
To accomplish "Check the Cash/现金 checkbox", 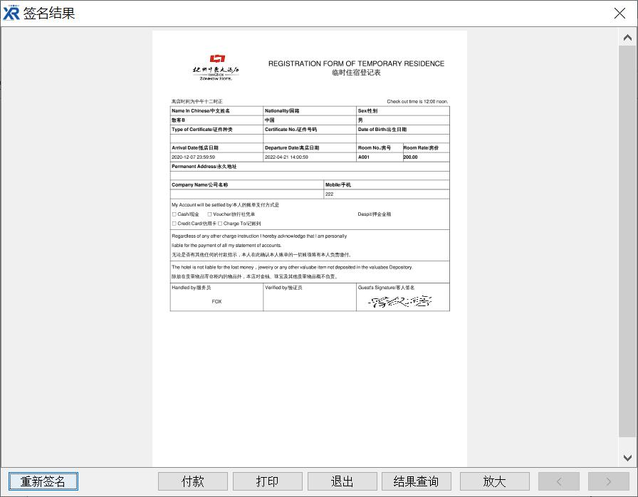I will [174, 214].
